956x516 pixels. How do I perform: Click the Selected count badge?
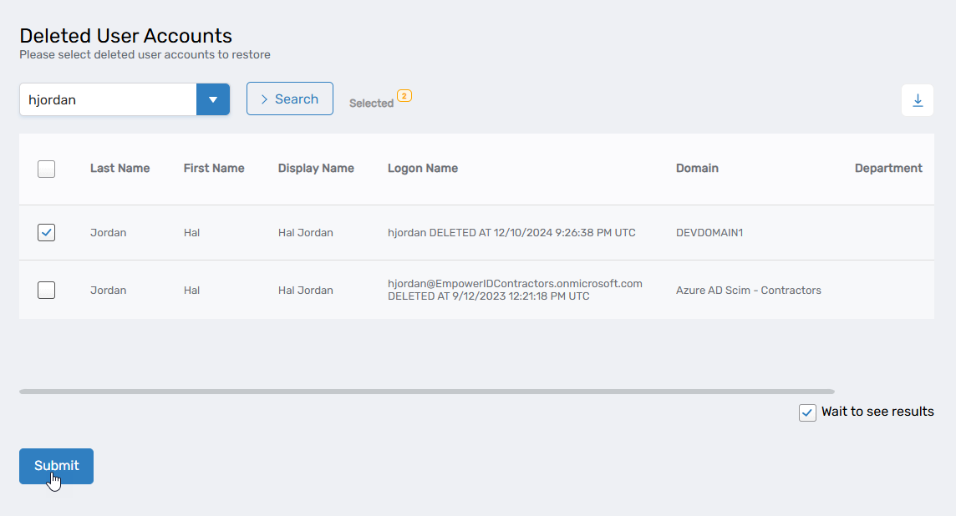coord(404,96)
